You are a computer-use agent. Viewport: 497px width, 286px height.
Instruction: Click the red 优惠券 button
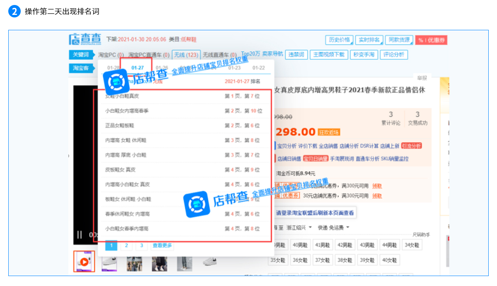point(431,40)
